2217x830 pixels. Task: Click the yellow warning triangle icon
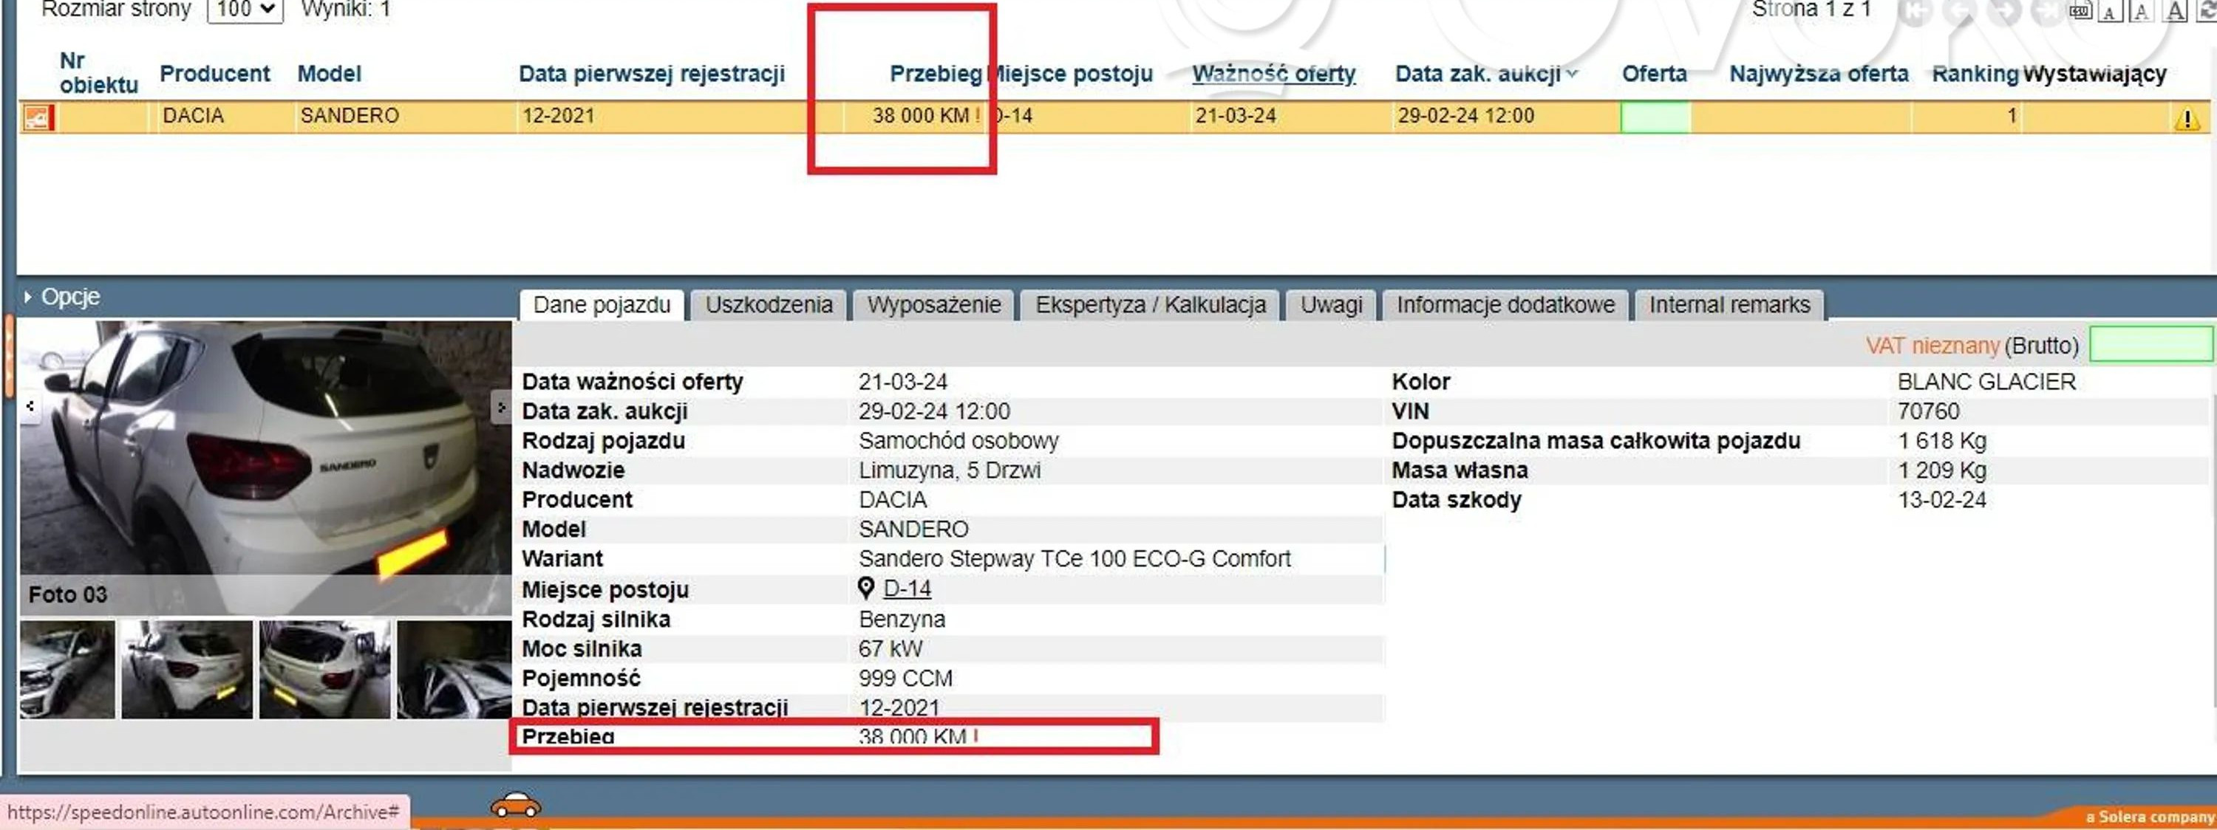[2186, 119]
